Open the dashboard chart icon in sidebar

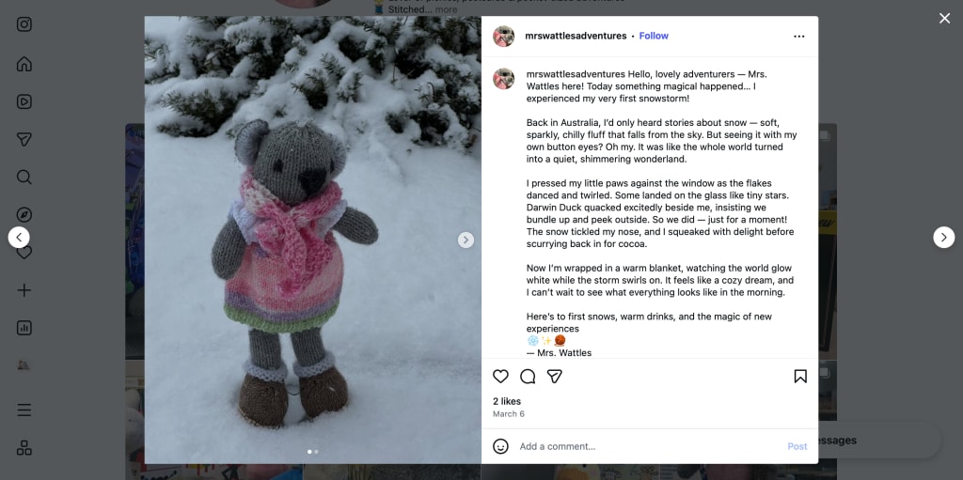(x=24, y=328)
